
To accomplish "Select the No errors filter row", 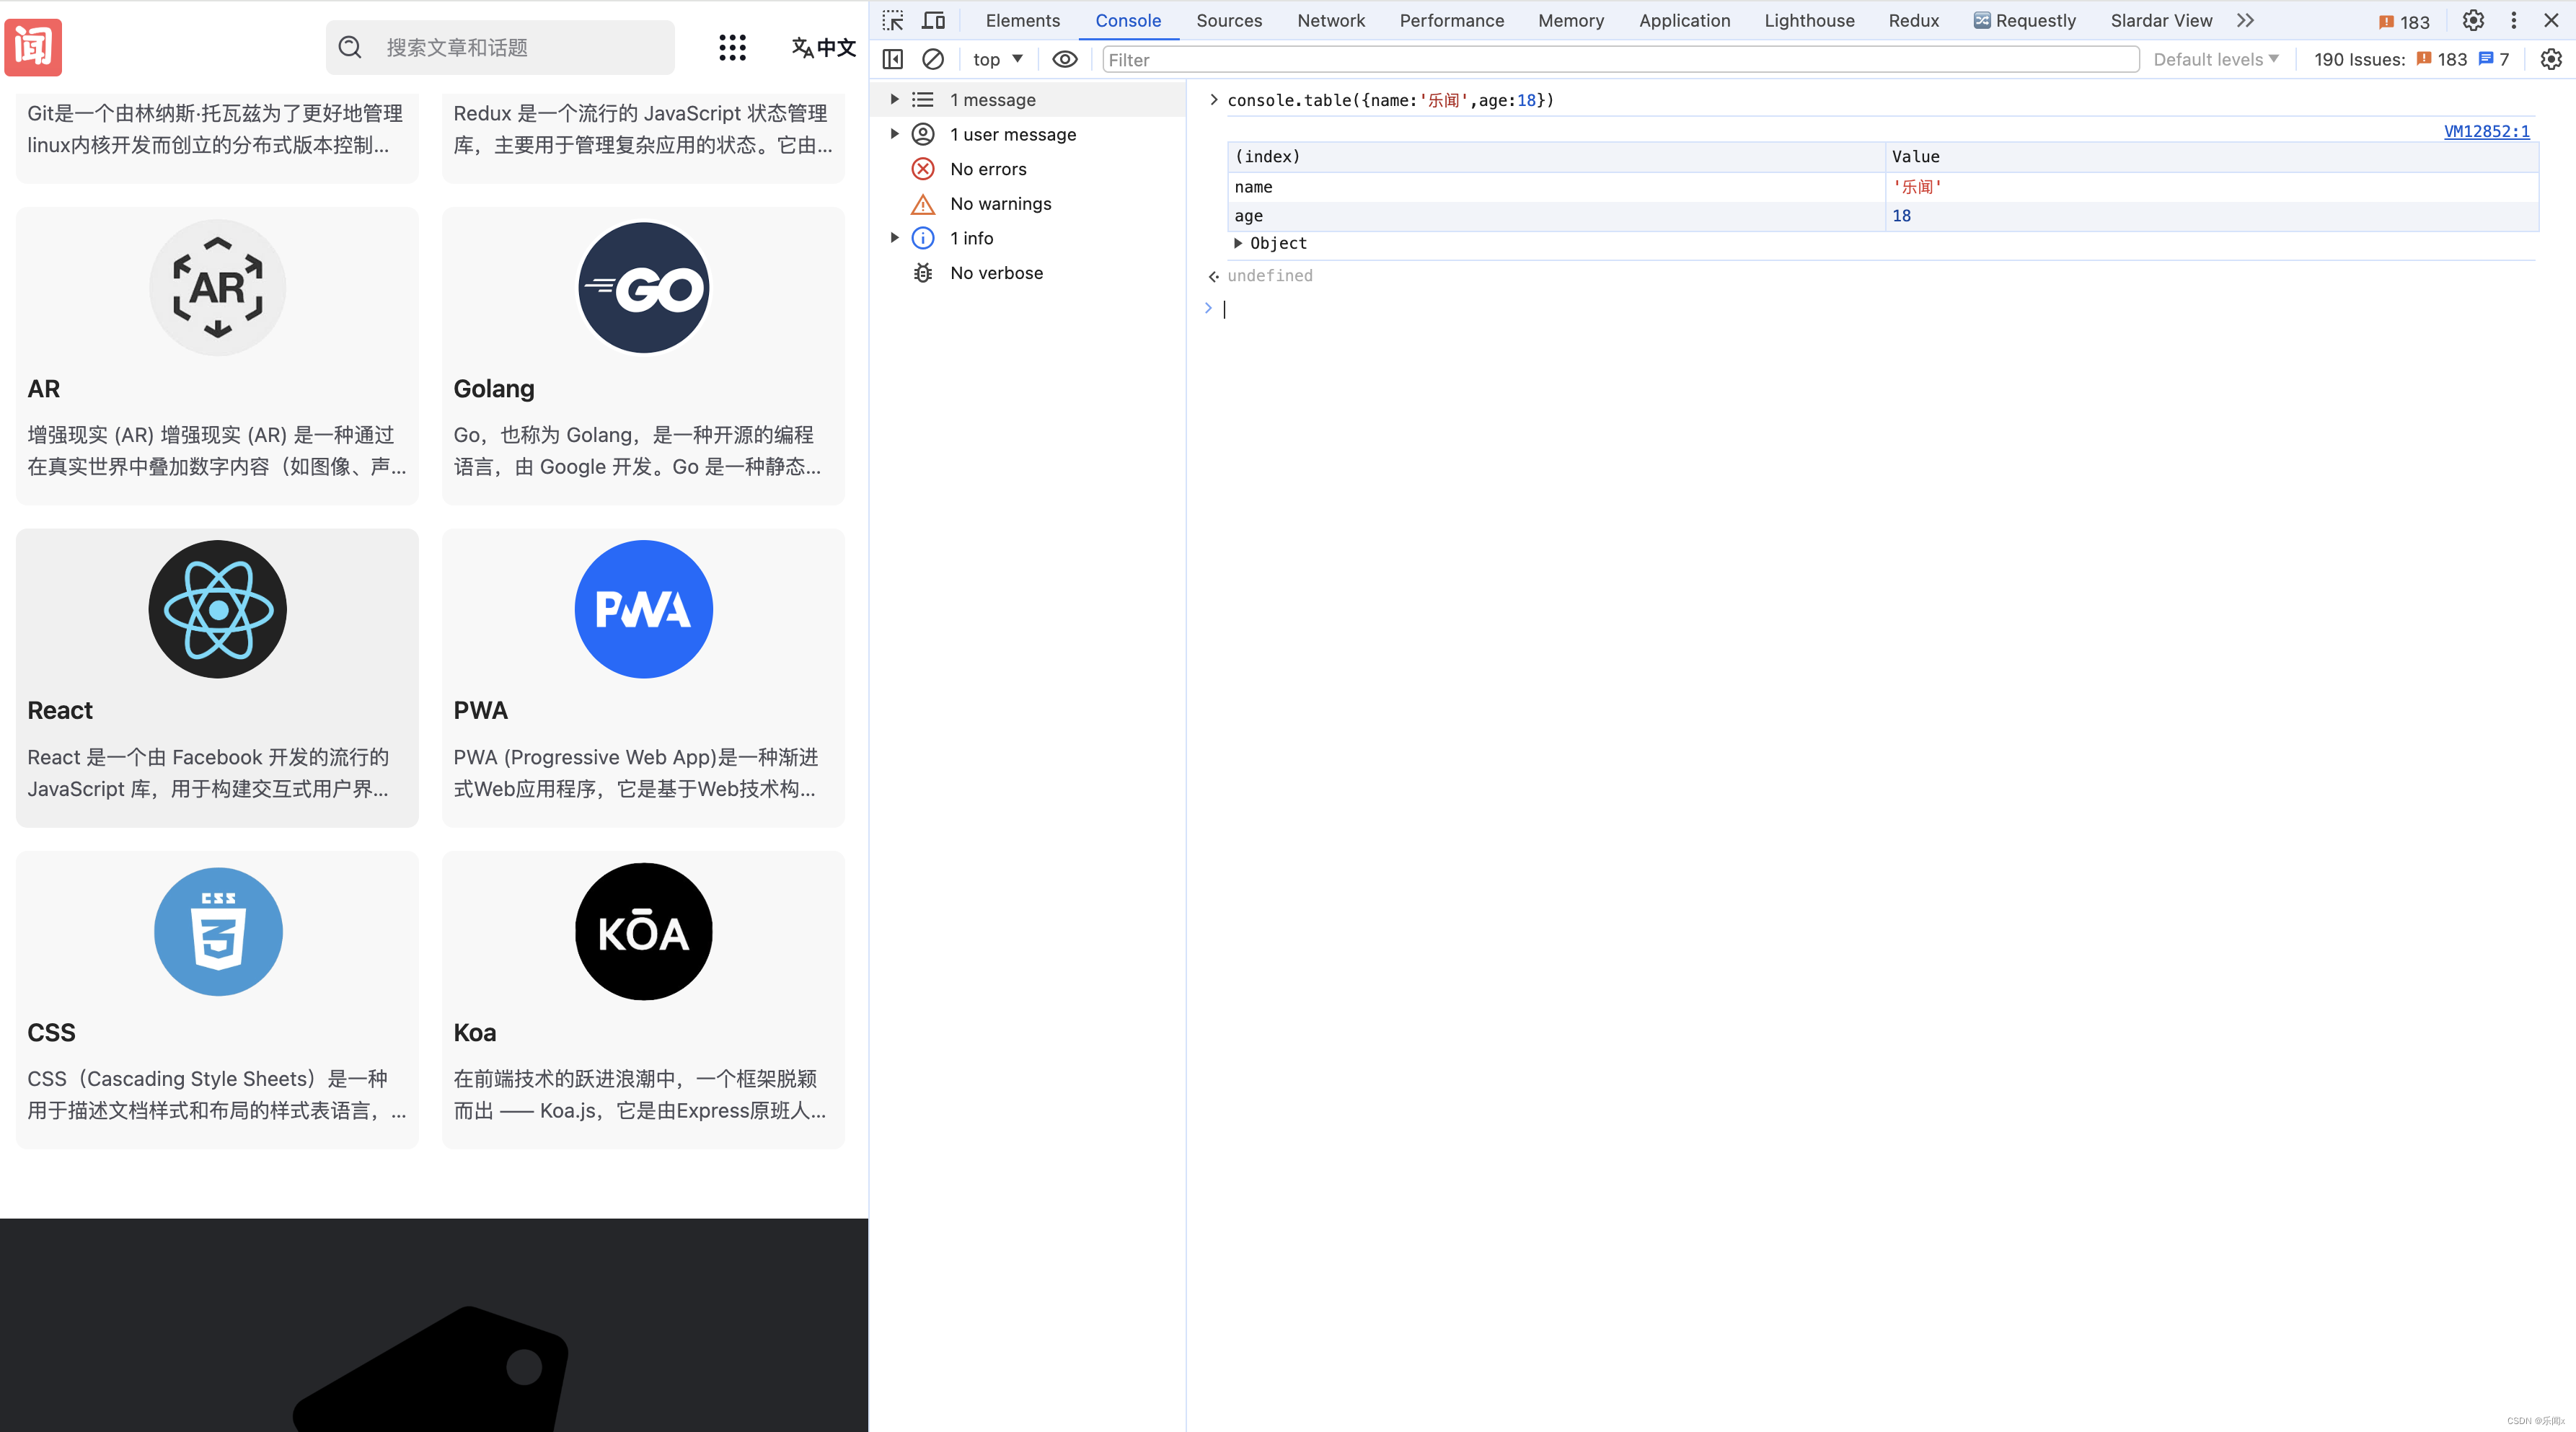I will pyautogui.click(x=1028, y=168).
